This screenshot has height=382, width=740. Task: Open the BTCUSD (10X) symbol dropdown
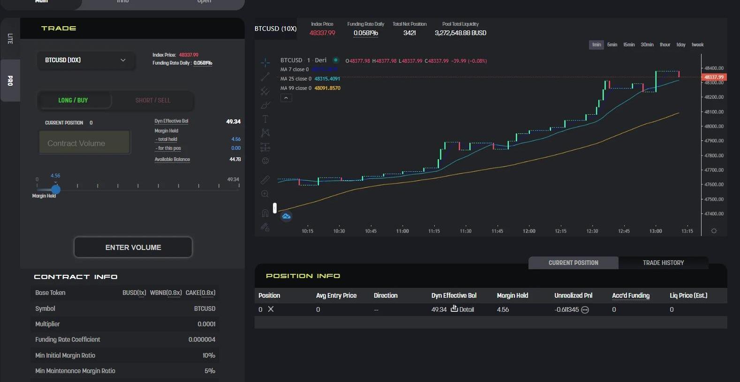tap(85, 60)
